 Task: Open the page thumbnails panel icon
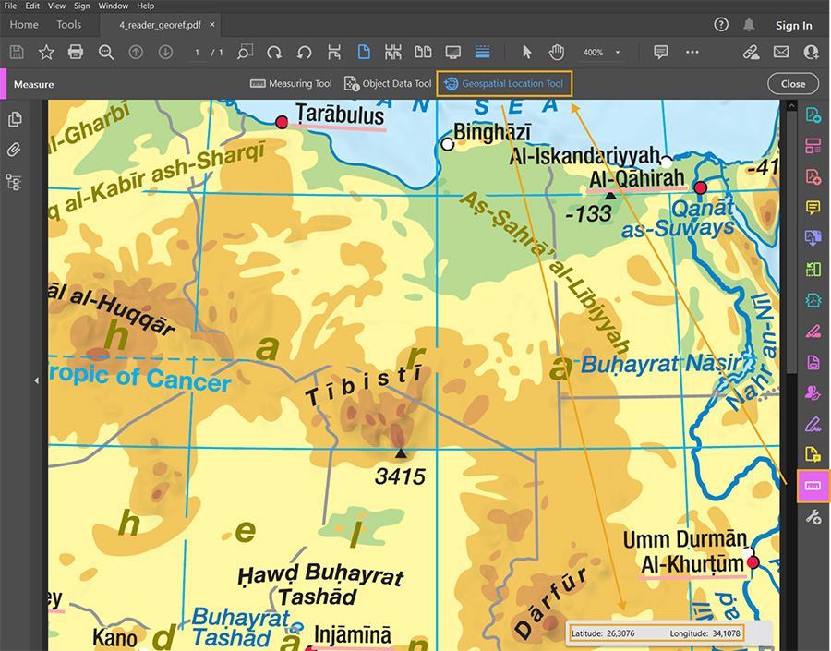[x=15, y=119]
